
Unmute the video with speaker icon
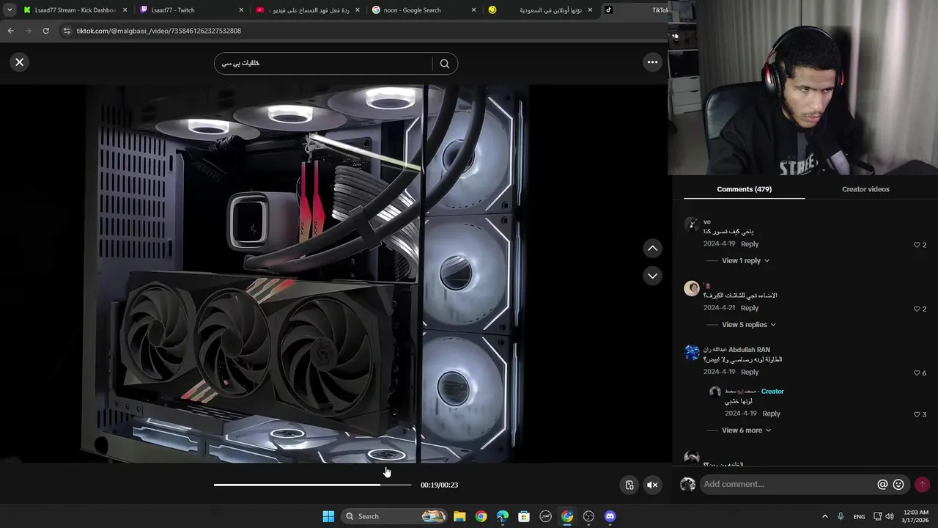652,485
